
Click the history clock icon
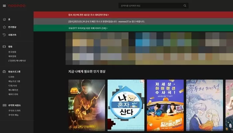coord(4,35)
